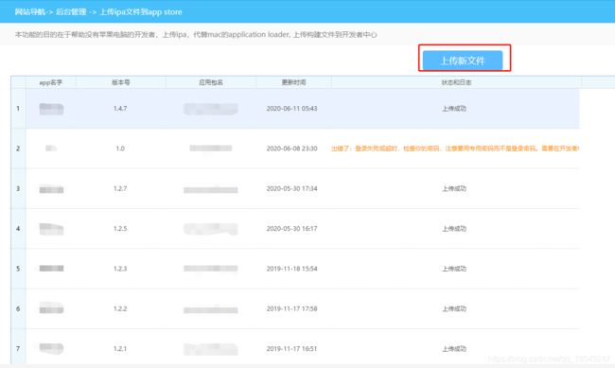Screen dimensions: 615x368
Task: Click blurred app name in 1.4.7 row
Action: click(51, 109)
